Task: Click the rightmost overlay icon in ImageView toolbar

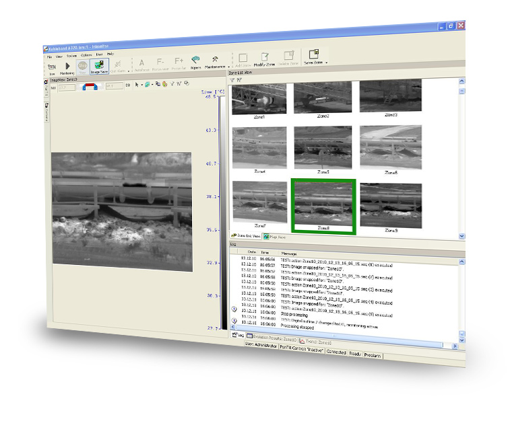Action: [x=187, y=83]
